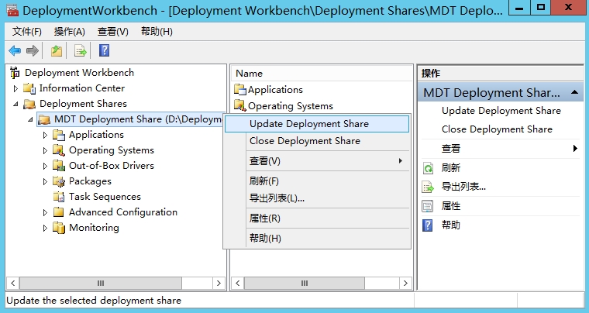This screenshot has height=313, width=589.
Task: Click the Applications icon in the tree
Action: point(59,135)
